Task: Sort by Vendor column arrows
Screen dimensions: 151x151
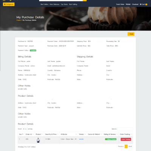Action: (x=85, y=134)
